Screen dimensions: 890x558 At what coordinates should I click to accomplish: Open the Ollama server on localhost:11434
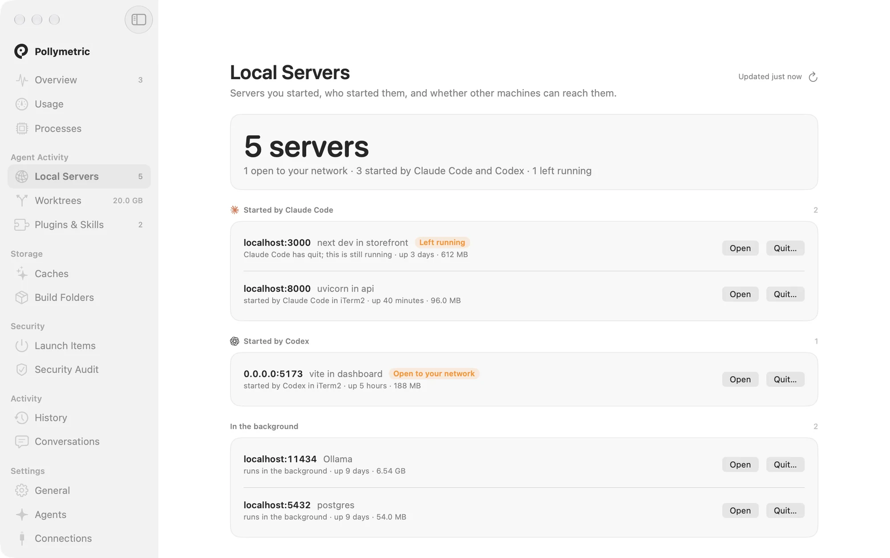click(x=740, y=465)
